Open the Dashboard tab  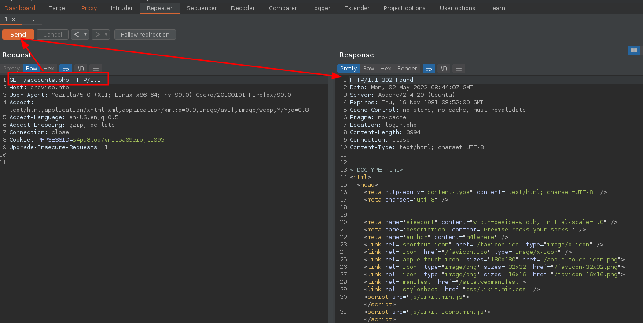click(x=20, y=8)
